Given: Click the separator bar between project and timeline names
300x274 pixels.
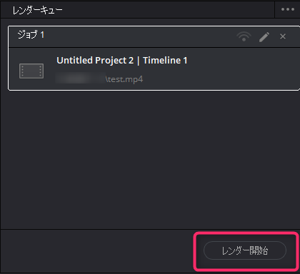Looking at the screenshot, I should [138, 61].
